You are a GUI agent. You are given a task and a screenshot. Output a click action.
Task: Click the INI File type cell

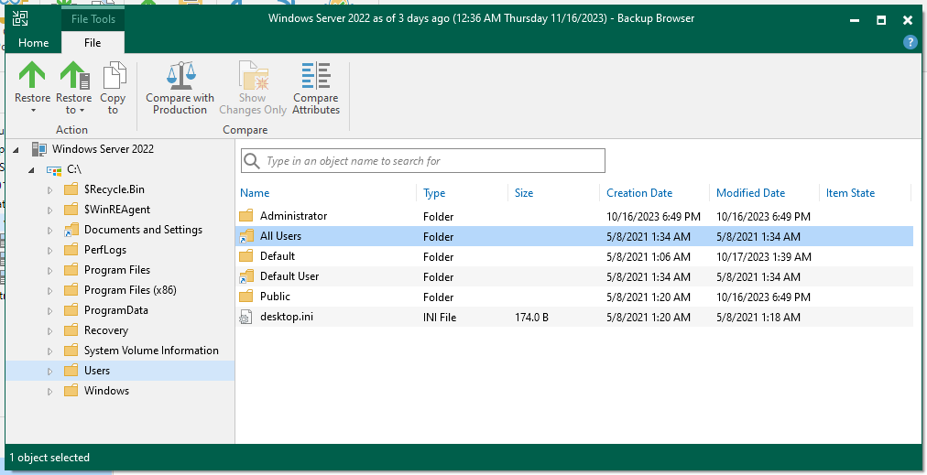pos(440,318)
